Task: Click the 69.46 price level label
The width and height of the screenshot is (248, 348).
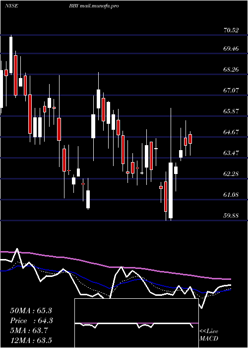Action: pyautogui.click(x=231, y=48)
